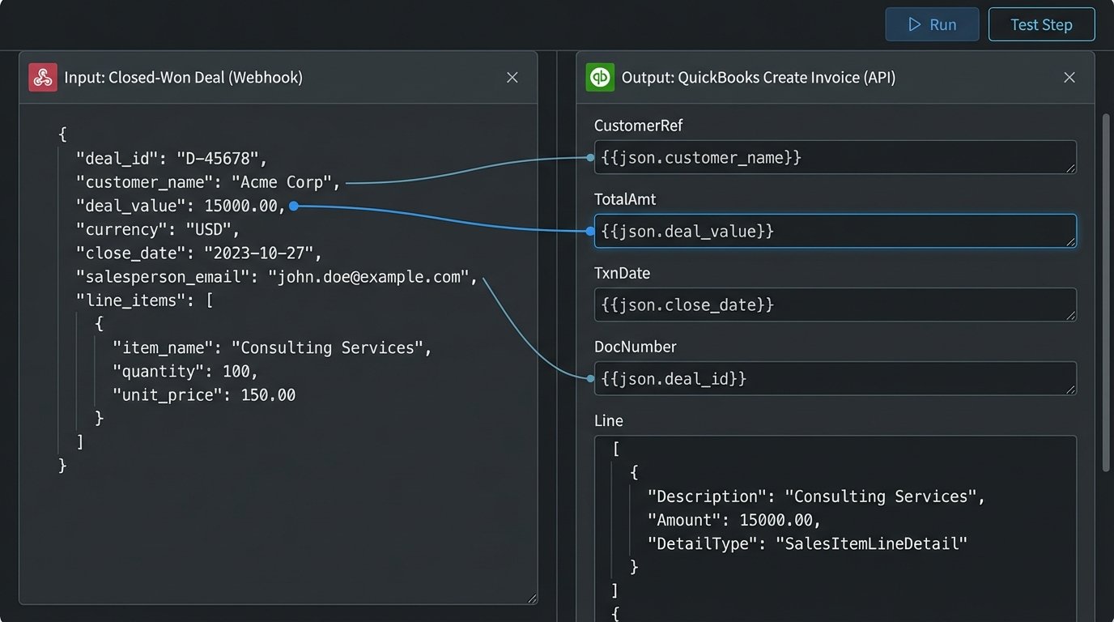The width and height of the screenshot is (1114, 622).
Task: Click resize handle of the input JSON editor
Action: coord(531,599)
